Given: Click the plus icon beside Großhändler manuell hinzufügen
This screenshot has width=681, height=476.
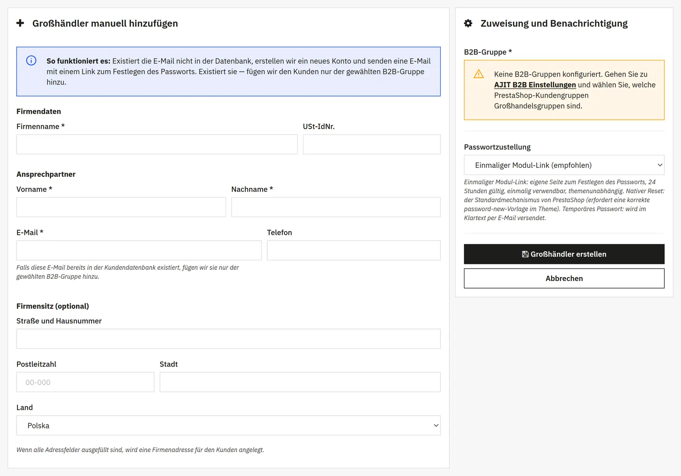Looking at the screenshot, I should coord(20,23).
